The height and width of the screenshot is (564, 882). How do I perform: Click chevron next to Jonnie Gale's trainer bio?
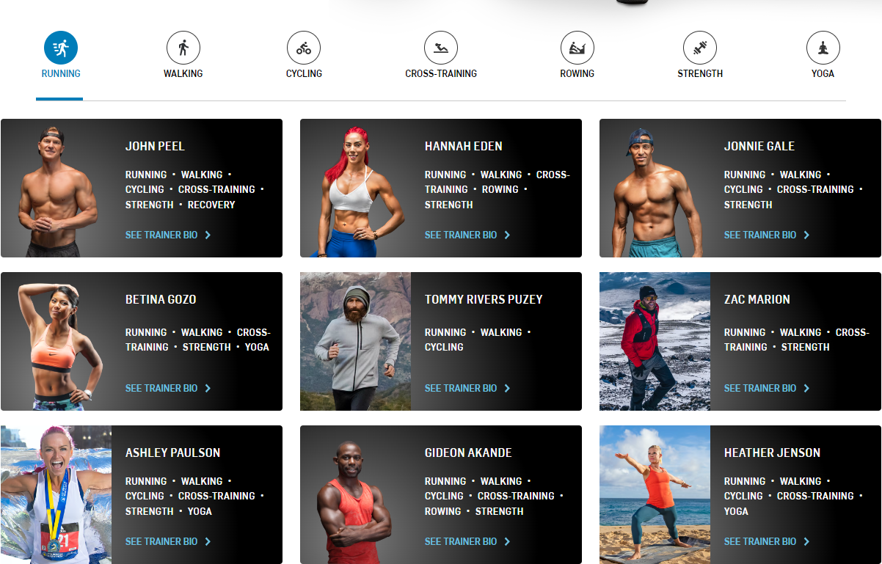tap(806, 235)
